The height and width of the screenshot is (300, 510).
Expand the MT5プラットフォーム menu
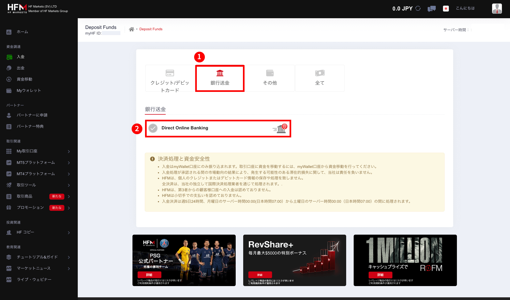tap(36, 162)
